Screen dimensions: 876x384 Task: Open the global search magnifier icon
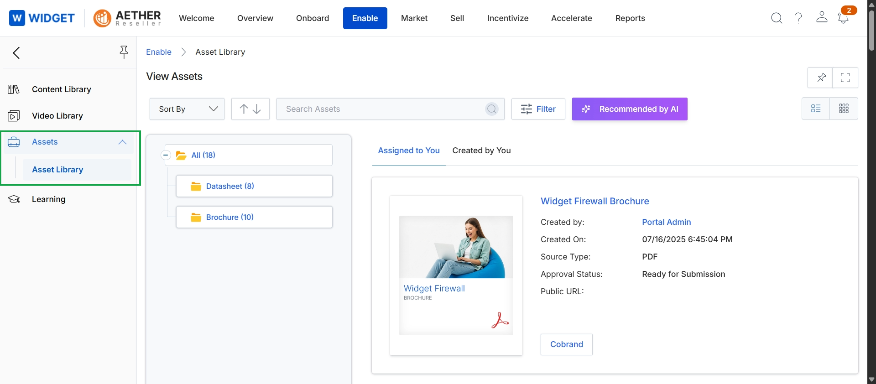(777, 18)
